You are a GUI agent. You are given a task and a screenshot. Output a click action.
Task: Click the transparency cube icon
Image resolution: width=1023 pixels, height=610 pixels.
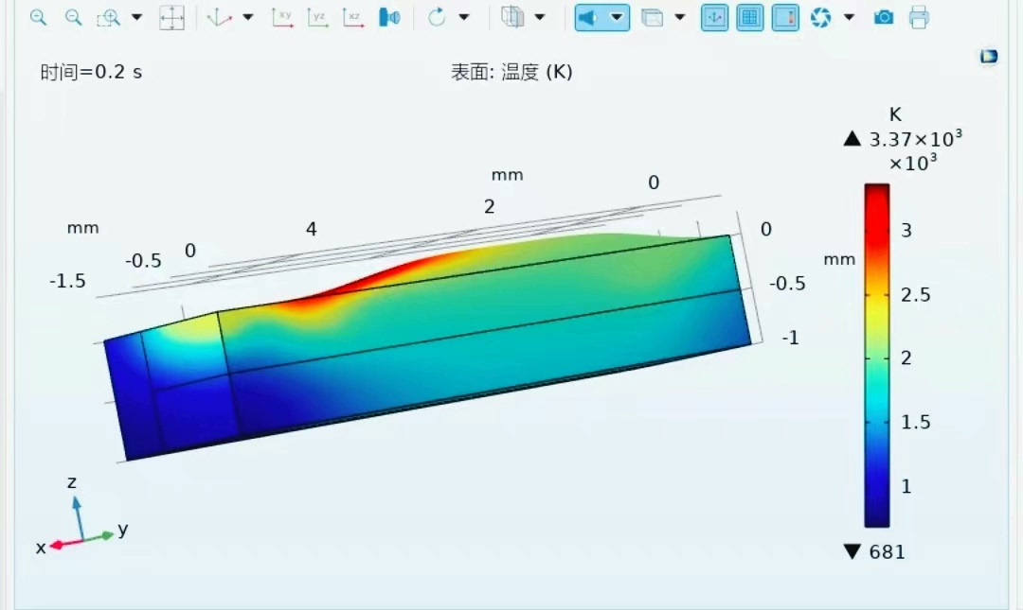pos(512,18)
